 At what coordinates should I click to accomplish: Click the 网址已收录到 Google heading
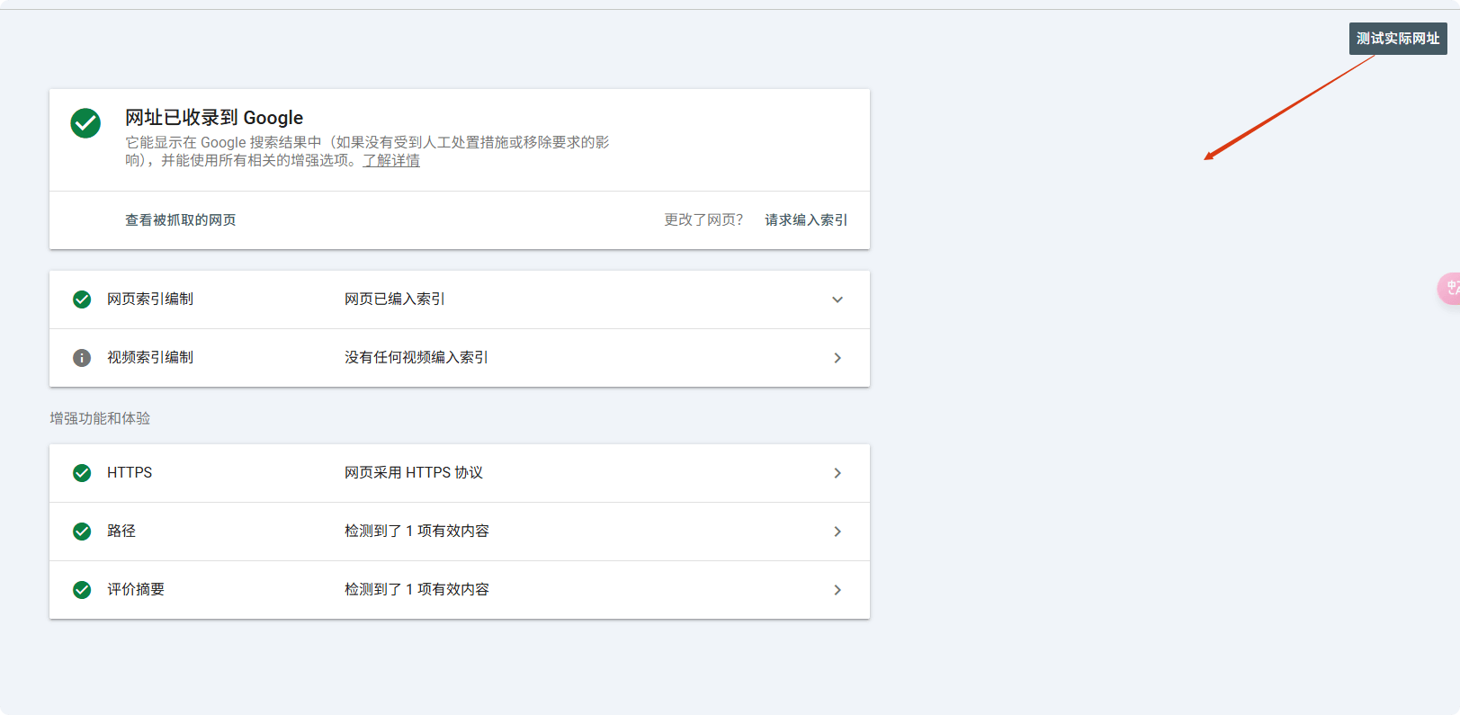(x=214, y=118)
